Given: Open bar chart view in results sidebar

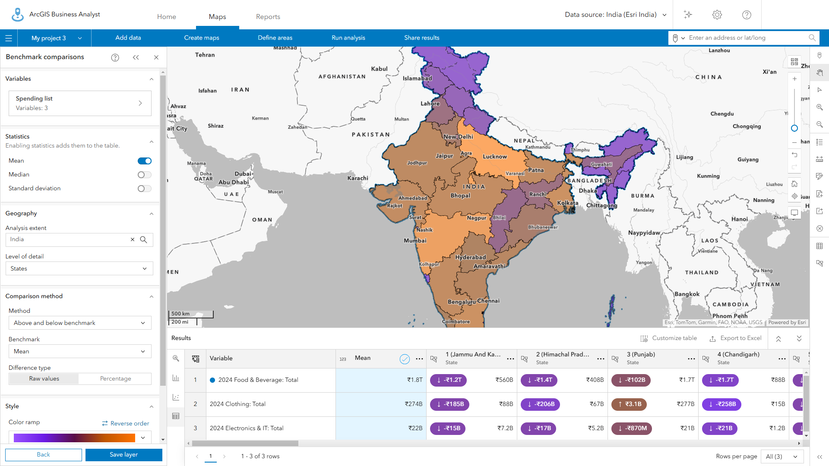Looking at the screenshot, I should 176,378.
